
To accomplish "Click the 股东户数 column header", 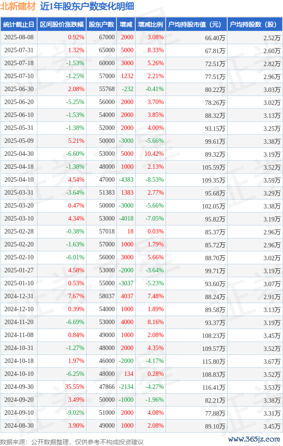I will click(x=101, y=25).
